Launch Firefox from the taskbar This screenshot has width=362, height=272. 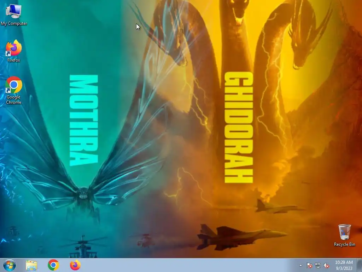[75, 265]
